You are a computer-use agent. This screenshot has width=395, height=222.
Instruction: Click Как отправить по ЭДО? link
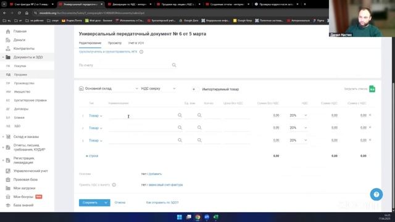tap(162, 203)
